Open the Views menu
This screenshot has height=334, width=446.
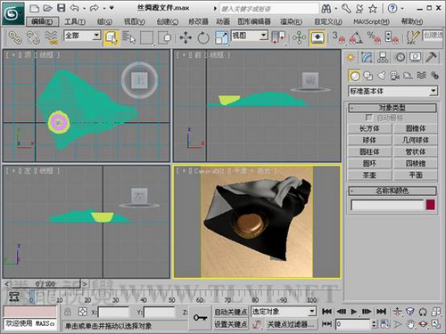coord(135,21)
